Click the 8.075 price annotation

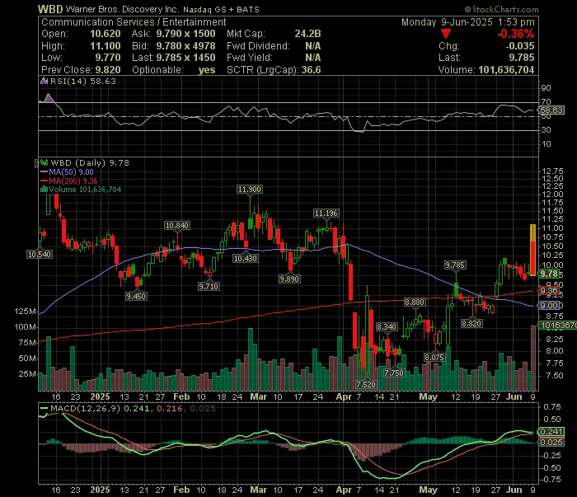pyautogui.click(x=434, y=357)
